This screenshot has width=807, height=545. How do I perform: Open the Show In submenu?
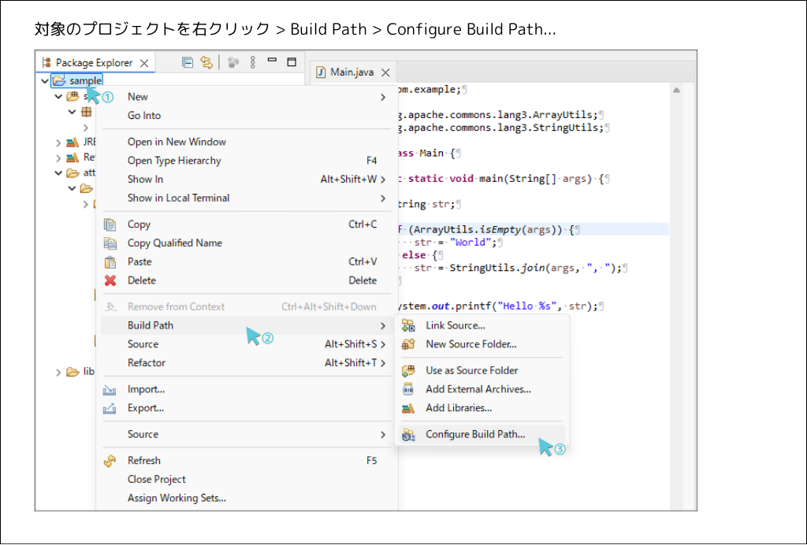[x=247, y=179]
